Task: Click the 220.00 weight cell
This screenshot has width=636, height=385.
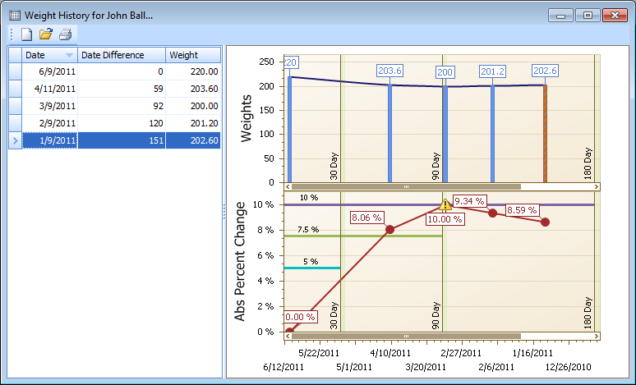Action: [193, 71]
